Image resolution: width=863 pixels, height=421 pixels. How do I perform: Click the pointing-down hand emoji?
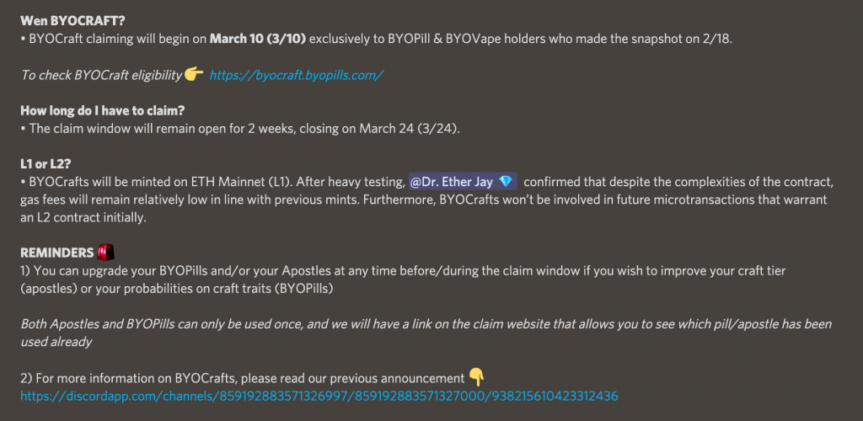[477, 377]
